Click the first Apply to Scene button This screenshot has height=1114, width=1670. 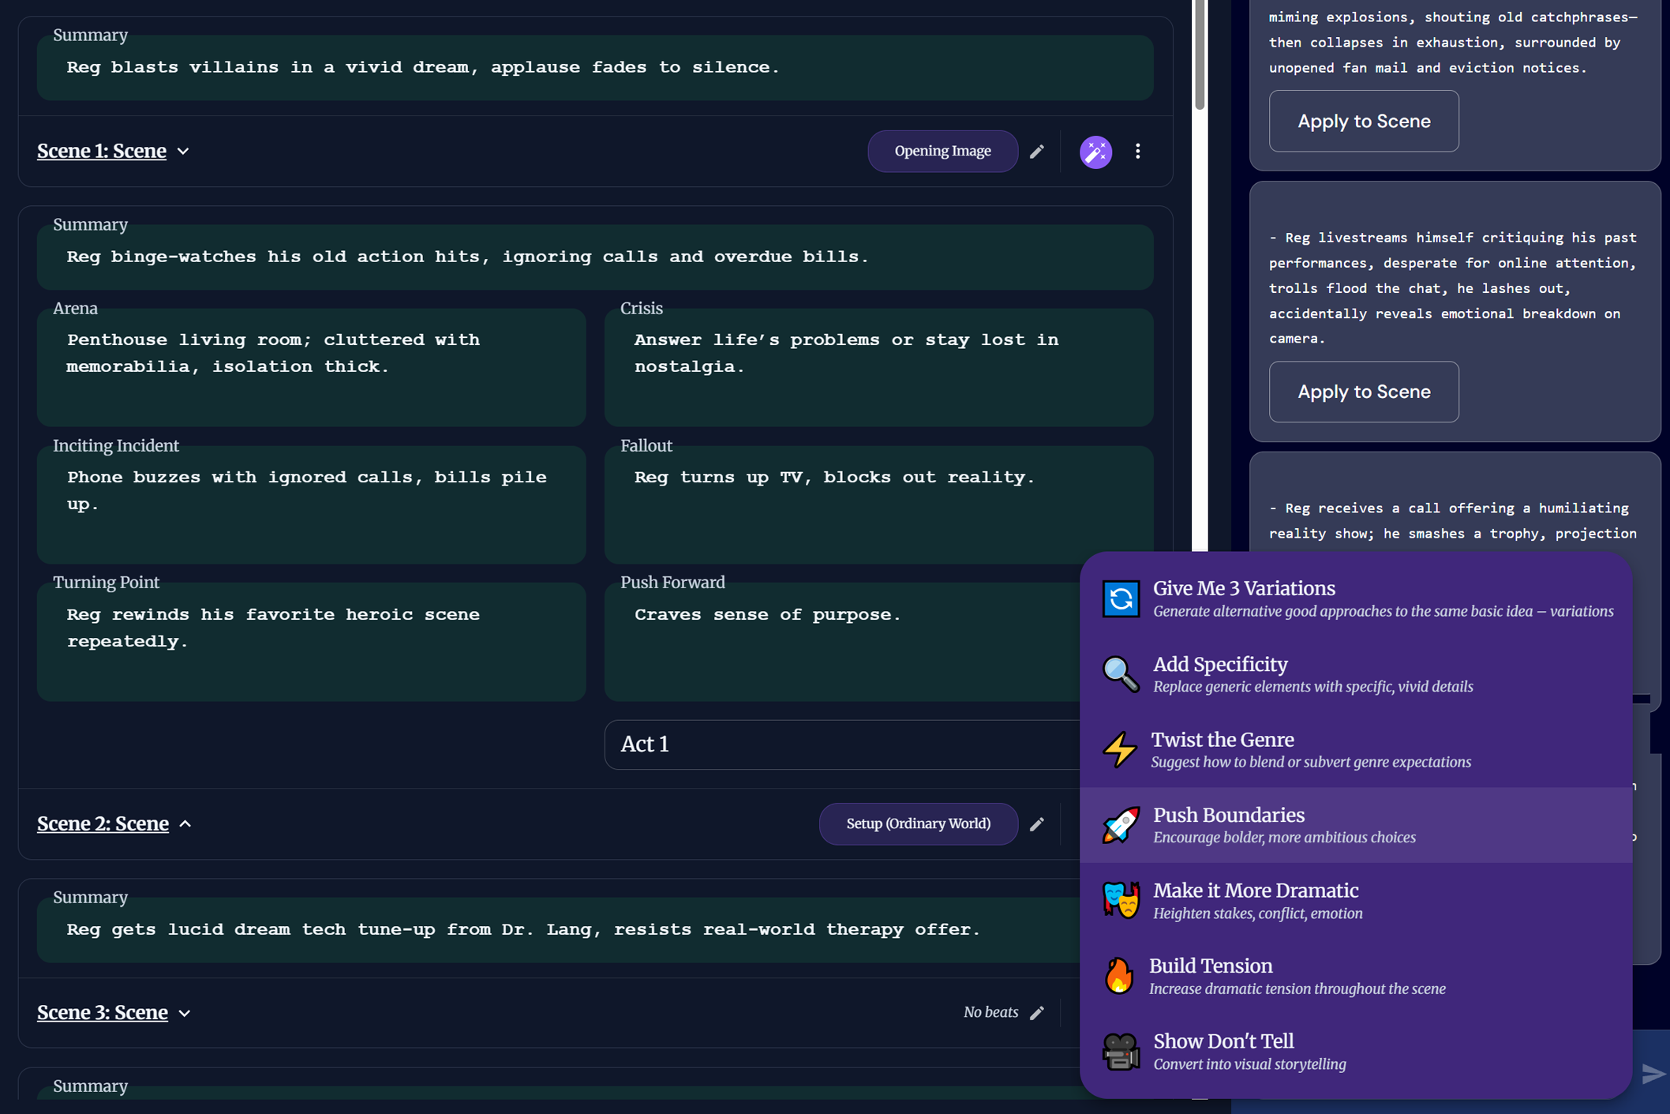(1363, 121)
